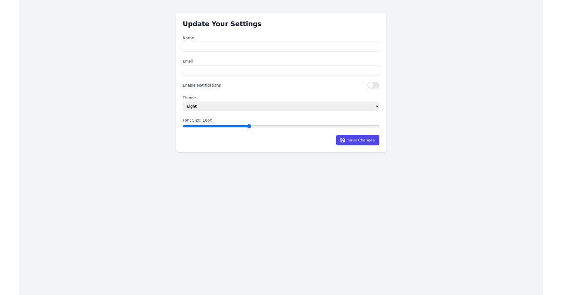Viewport: 562px width, 295px height.
Task: Click the Enable Notifications text label
Action: point(202,85)
